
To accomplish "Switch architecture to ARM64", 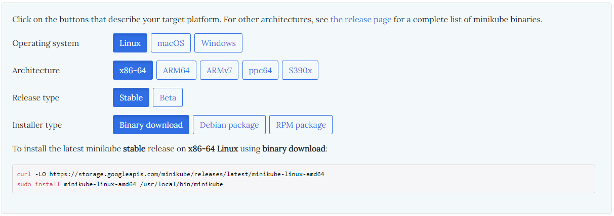I will 176,70.
